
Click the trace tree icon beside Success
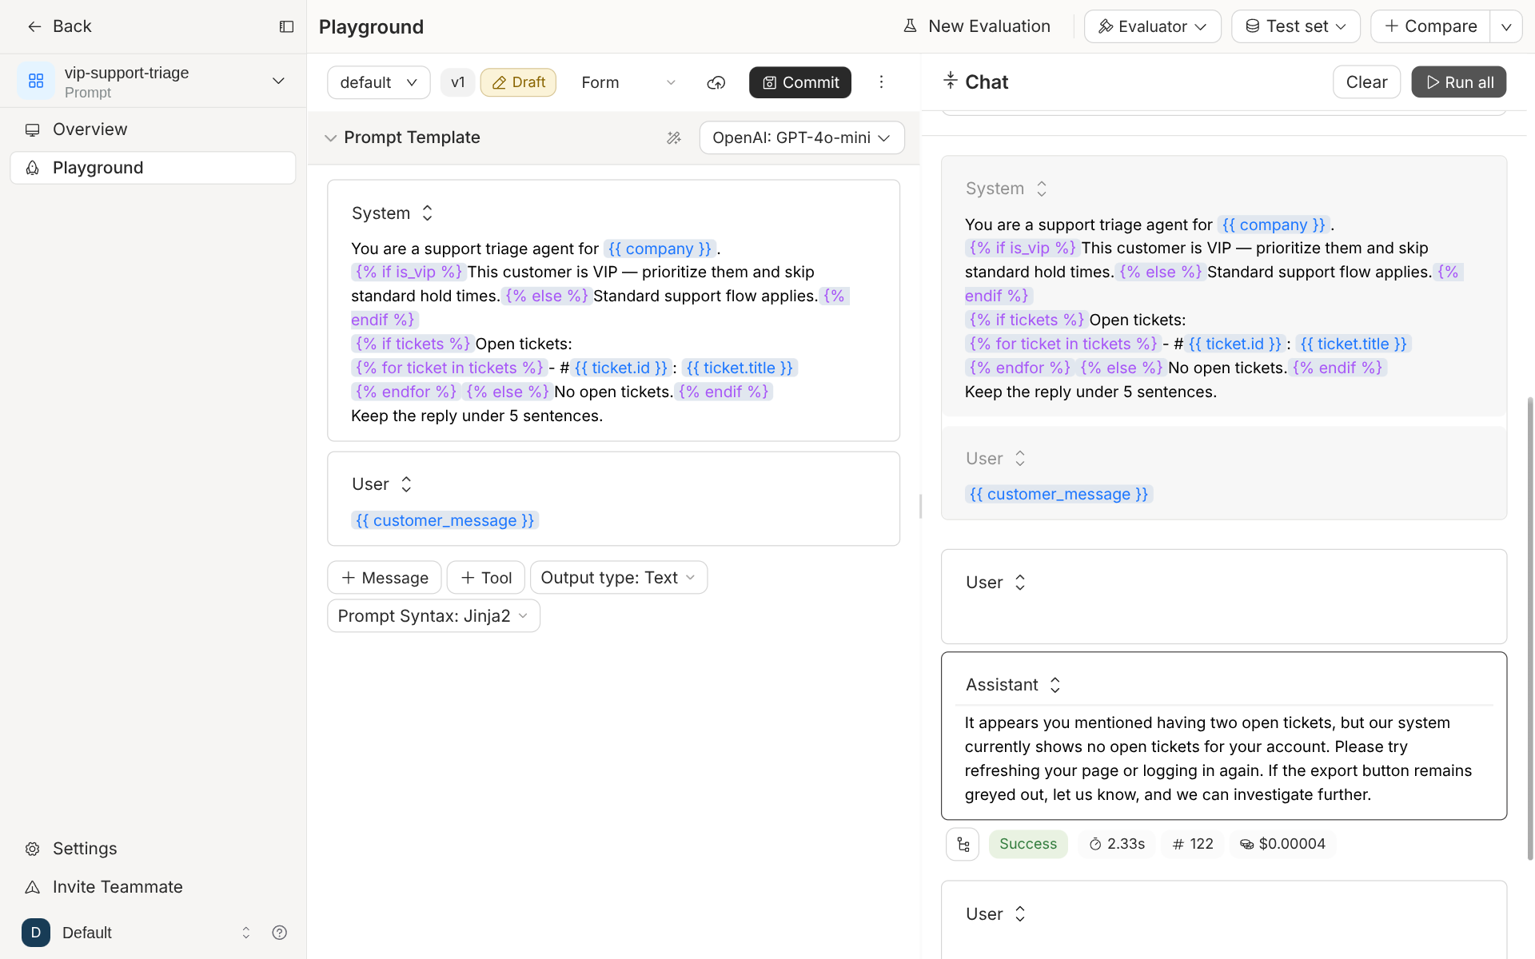coord(963,844)
